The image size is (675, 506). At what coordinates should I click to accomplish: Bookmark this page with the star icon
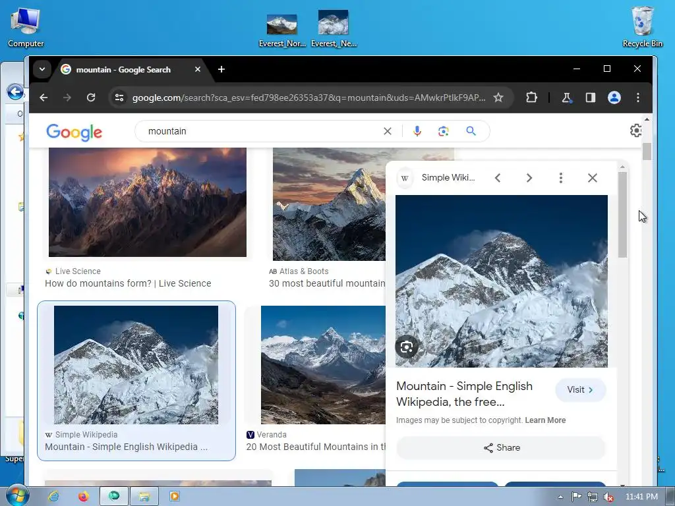pyautogui.click(x=498, y=98)
